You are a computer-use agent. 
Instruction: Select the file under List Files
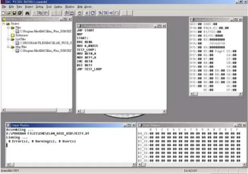pyautogui.click(x=46, y=43)
